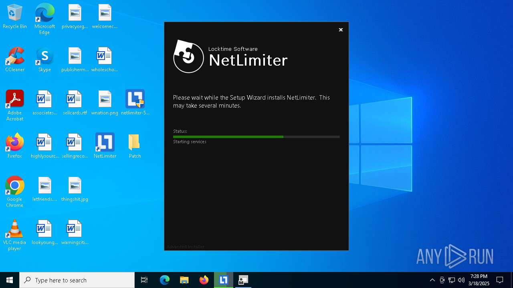
Task: Click the Meet Now tray icon
Action: (x=442, y=280)
